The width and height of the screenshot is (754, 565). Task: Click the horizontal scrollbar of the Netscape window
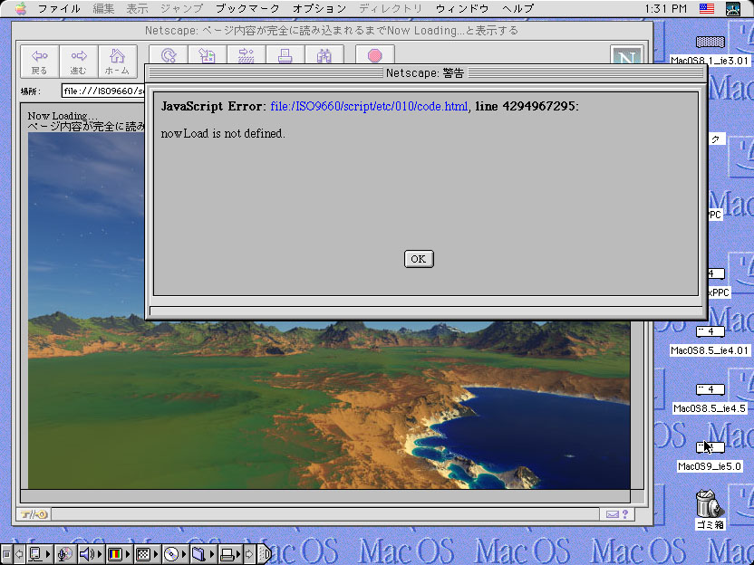pos(325,496)
